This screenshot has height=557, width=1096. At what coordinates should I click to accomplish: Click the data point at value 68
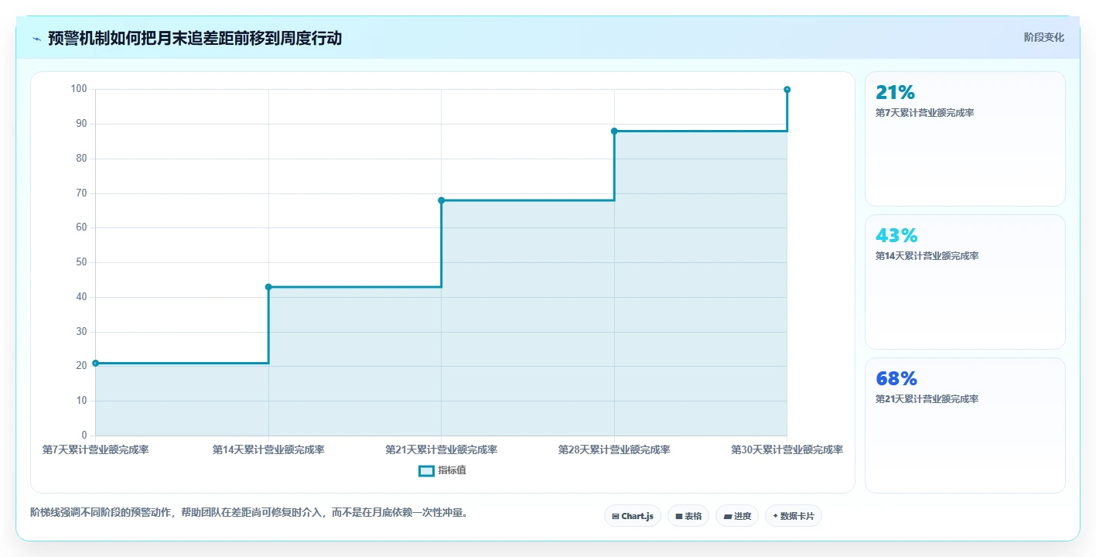442,200
